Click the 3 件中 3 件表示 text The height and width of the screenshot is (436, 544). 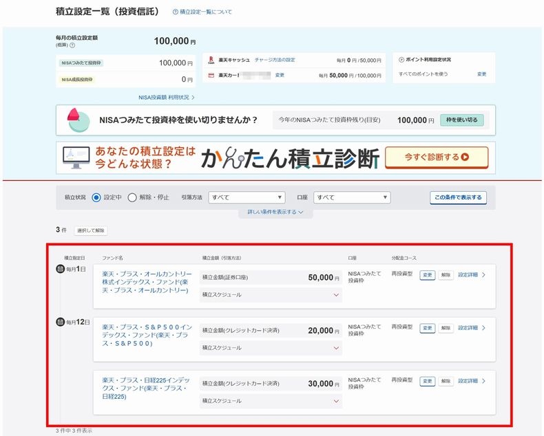point(74,430)
